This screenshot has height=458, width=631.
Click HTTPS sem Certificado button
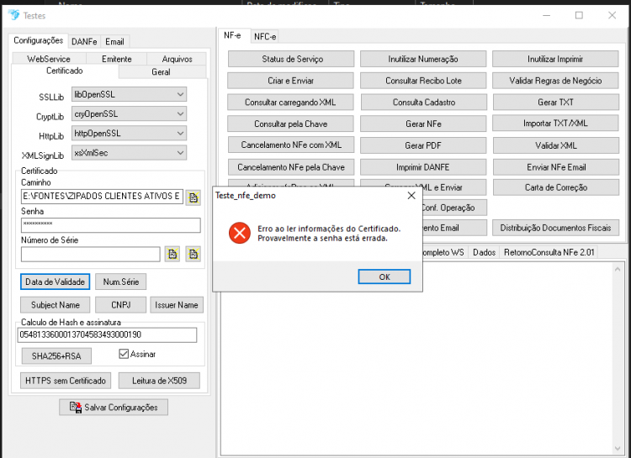click(66, 381)
